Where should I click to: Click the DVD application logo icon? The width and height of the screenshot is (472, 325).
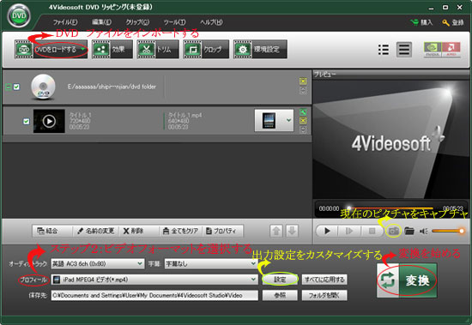tap(19, 15)
